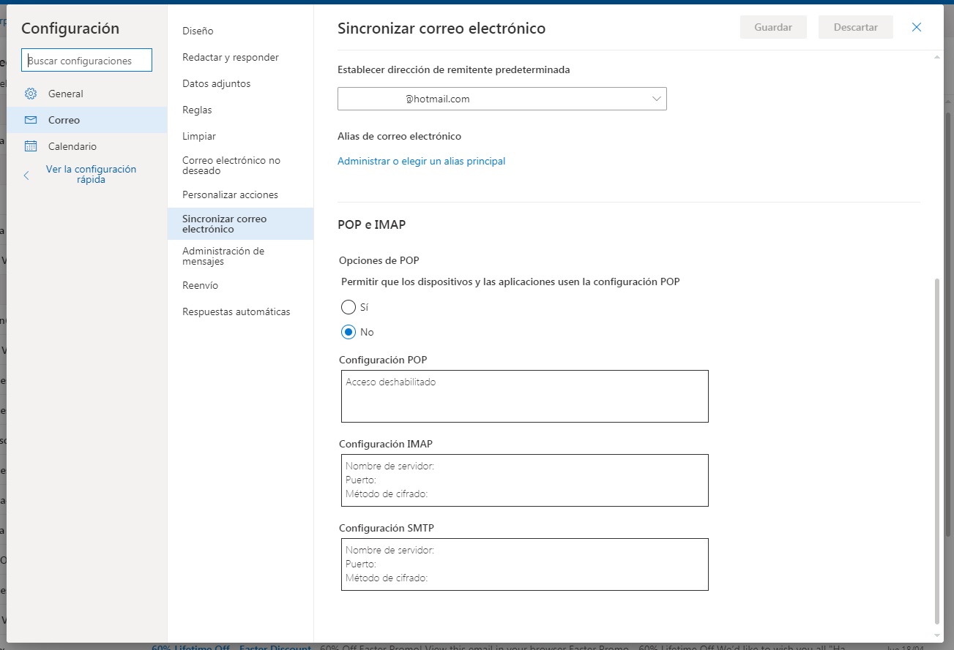Image resolution: width=954 pixels, height=650 pixels.
Task: Open the Calendario calendar icon
Action: (x=30, y=146)
